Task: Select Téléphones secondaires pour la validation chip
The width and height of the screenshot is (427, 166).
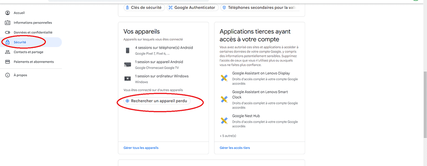Action: coord(260,8)
